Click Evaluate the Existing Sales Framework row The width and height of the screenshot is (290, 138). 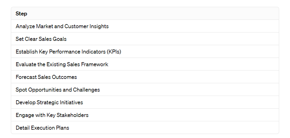click(145, 64)
